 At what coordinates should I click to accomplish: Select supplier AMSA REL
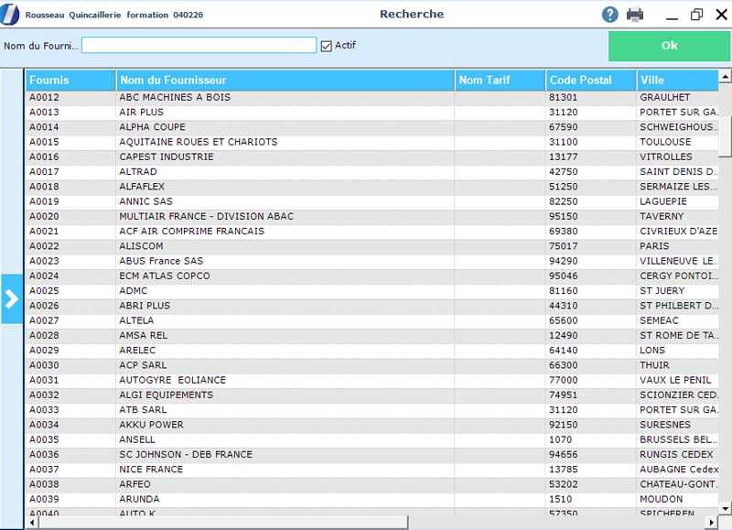[x=143, y=336]
